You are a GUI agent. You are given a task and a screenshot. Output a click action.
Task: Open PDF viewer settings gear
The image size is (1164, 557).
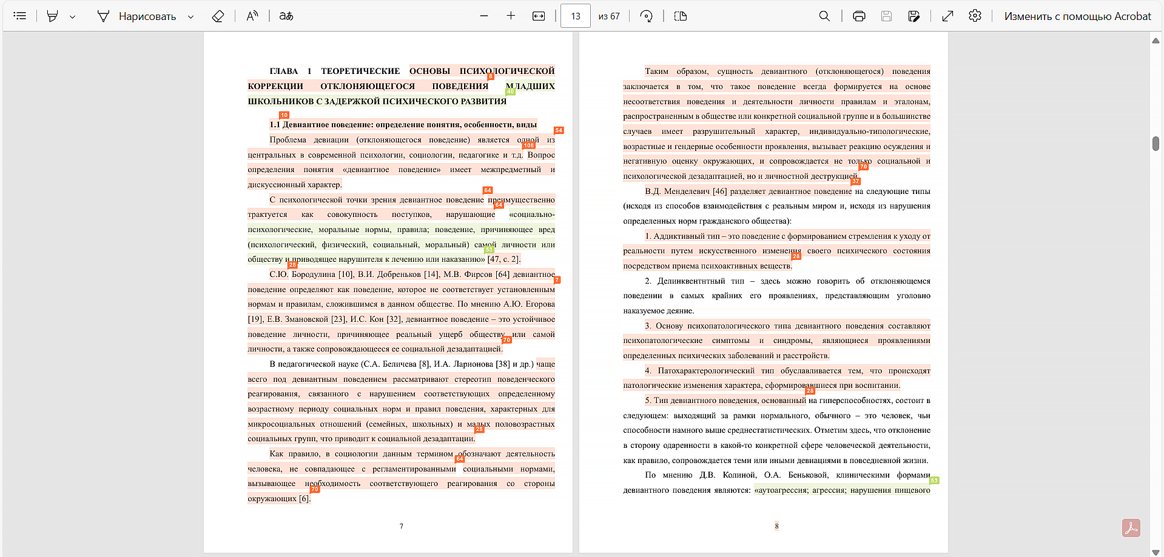pyautogui.click(x=975, y=16)
